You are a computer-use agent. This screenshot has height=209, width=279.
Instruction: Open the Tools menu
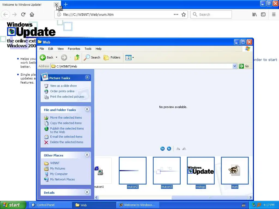tap(88, 49)
